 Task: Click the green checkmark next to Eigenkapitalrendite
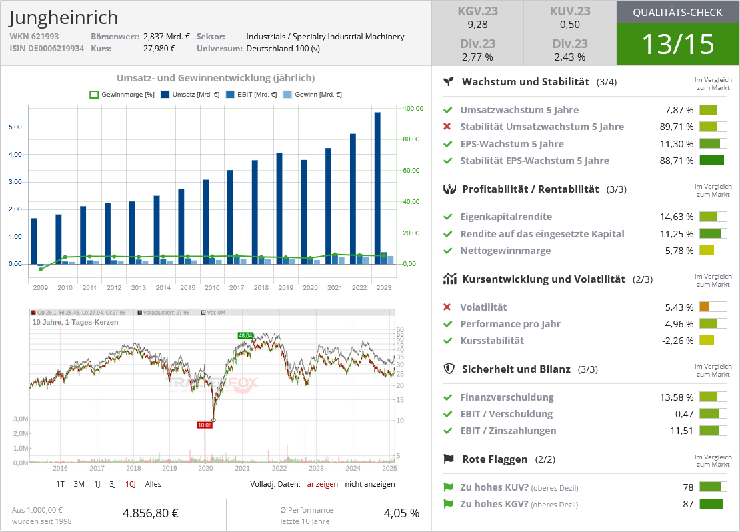[447, 217]
